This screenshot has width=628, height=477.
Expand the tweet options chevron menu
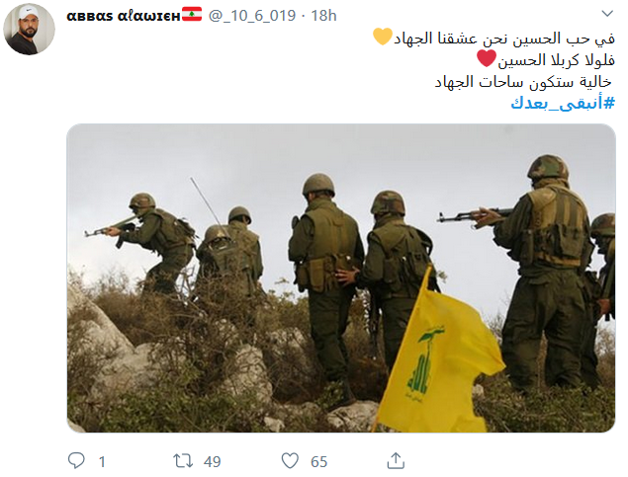pyautogui.click(x=607, y=14)
